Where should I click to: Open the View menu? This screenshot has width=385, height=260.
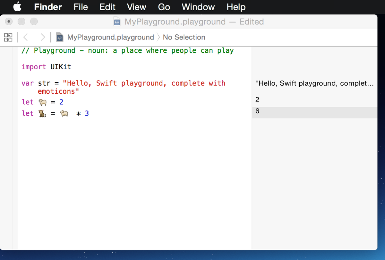tap(136, 7)
